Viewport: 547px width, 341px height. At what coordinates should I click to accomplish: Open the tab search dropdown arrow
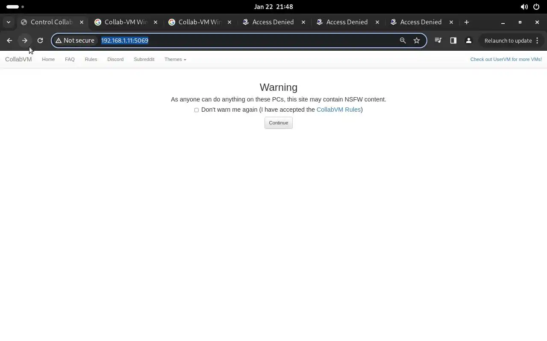[9, 22]
